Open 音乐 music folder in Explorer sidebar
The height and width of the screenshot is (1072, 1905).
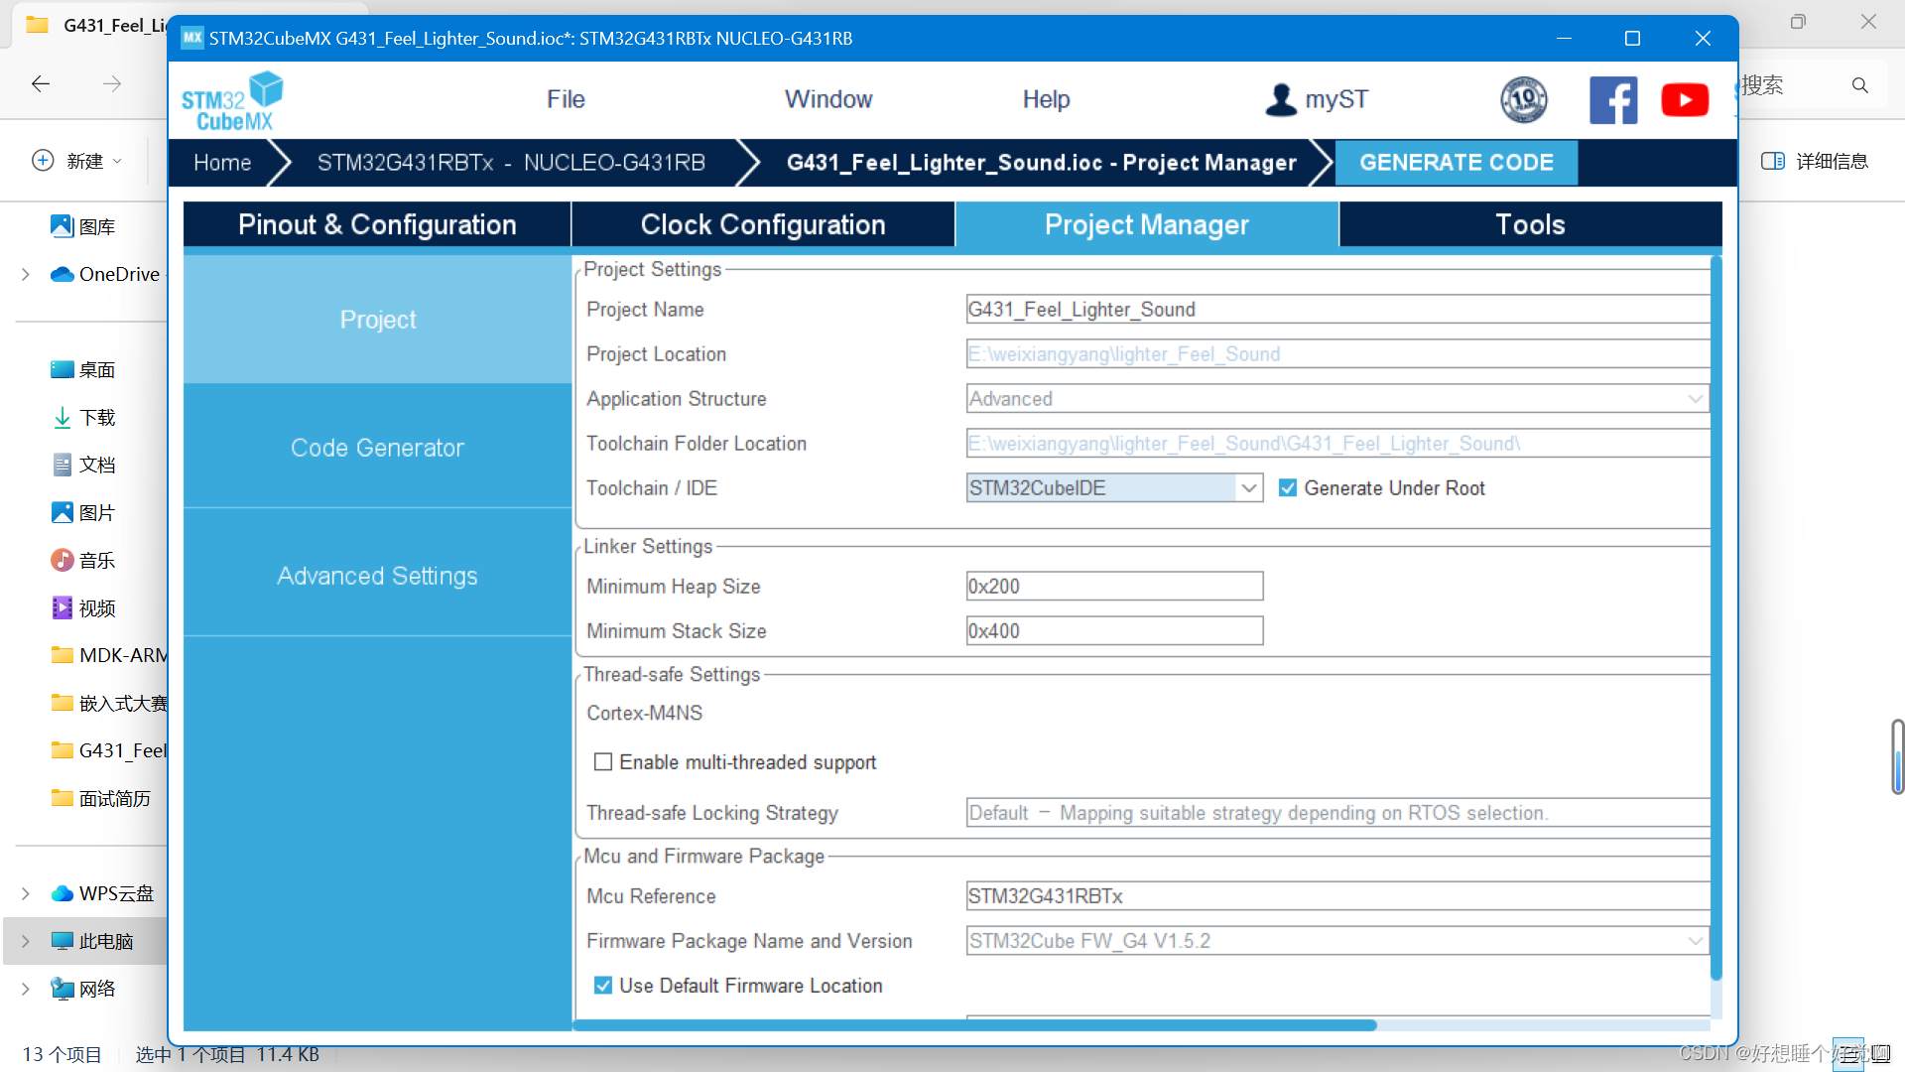[x=84, y=560]
